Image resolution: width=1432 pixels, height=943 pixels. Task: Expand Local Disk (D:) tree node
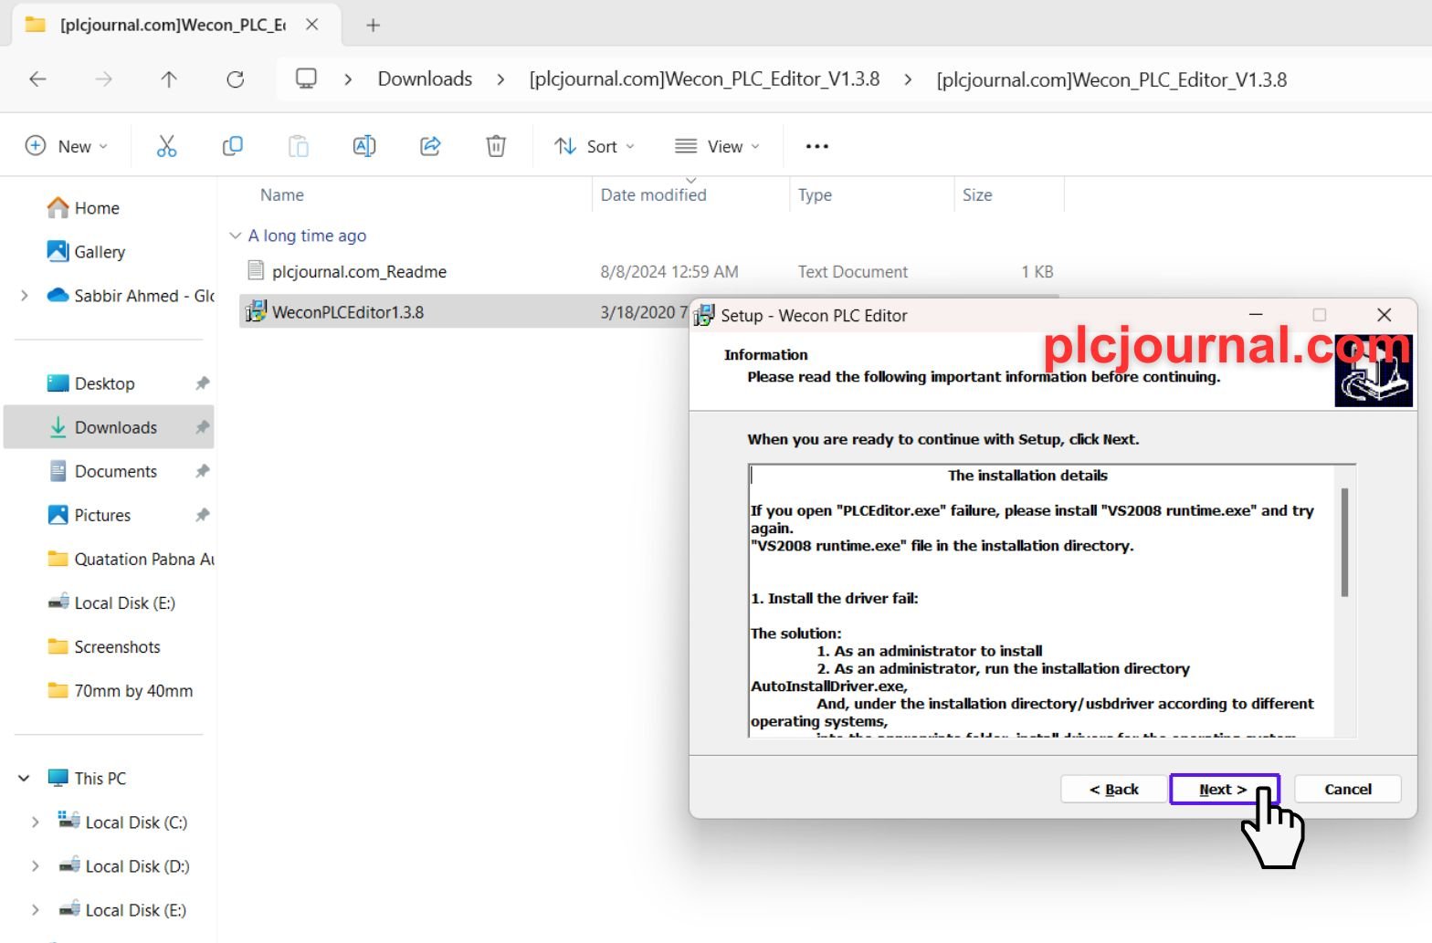(x=36, y=865)
